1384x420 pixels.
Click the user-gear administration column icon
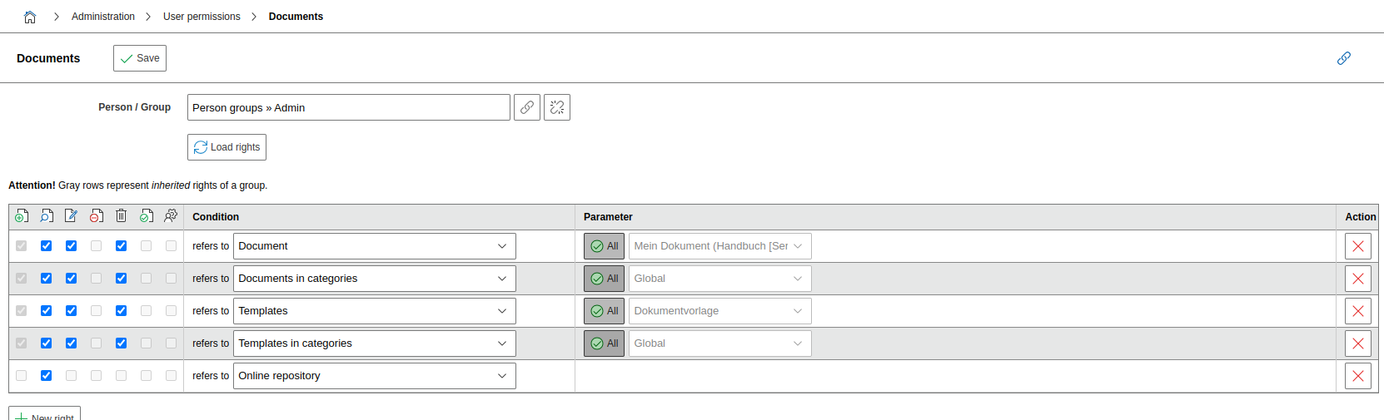[x=171, y=216]
